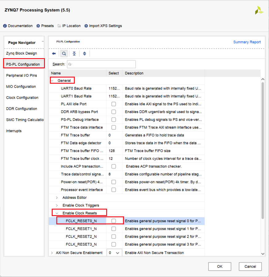269x277 pixels.
Task: Check the FCLK_RESET0_N checkbox
Action: pos(114,221)
